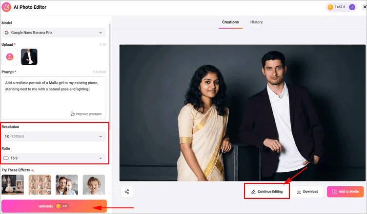Close the AI Photo Editor panel
367x214 pixels.
[x=365, y=7]
